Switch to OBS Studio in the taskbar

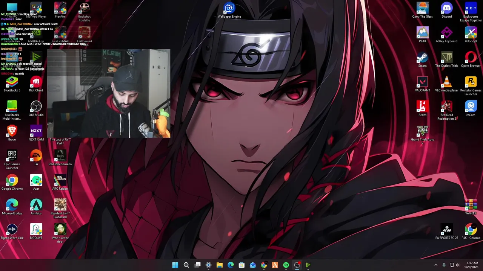point(297,265)
